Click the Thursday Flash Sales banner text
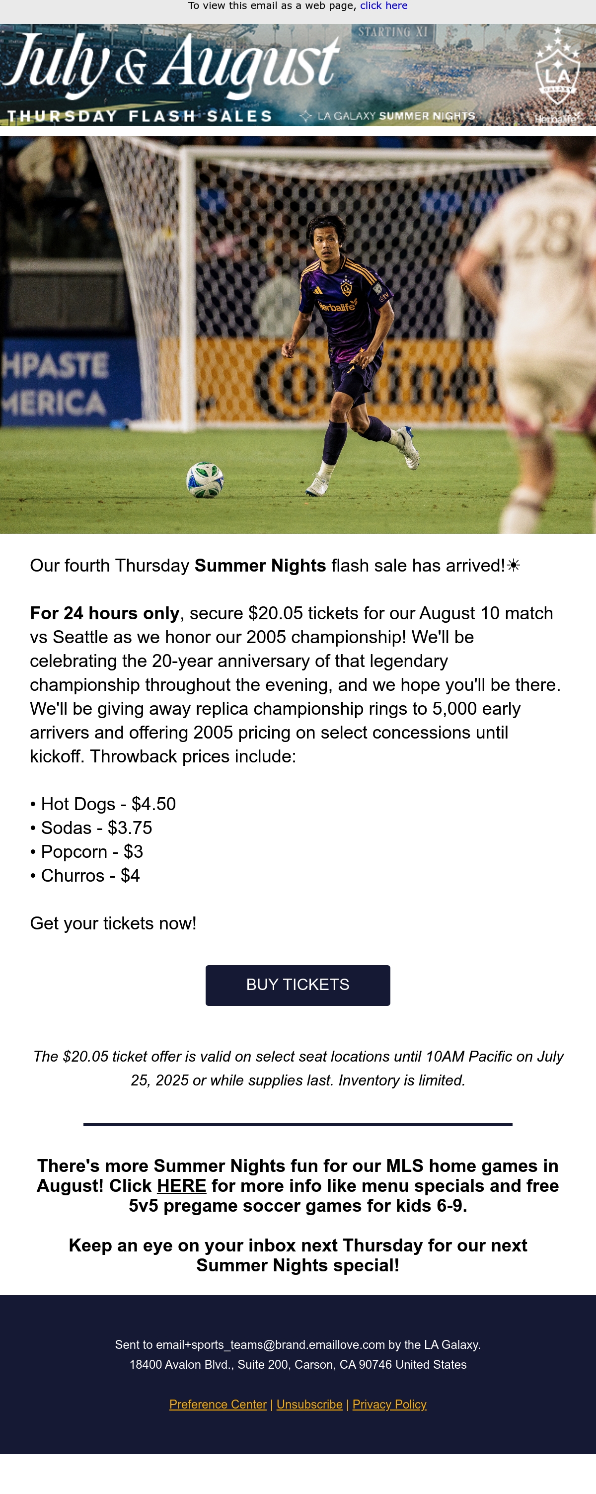 tap(140, 116)
